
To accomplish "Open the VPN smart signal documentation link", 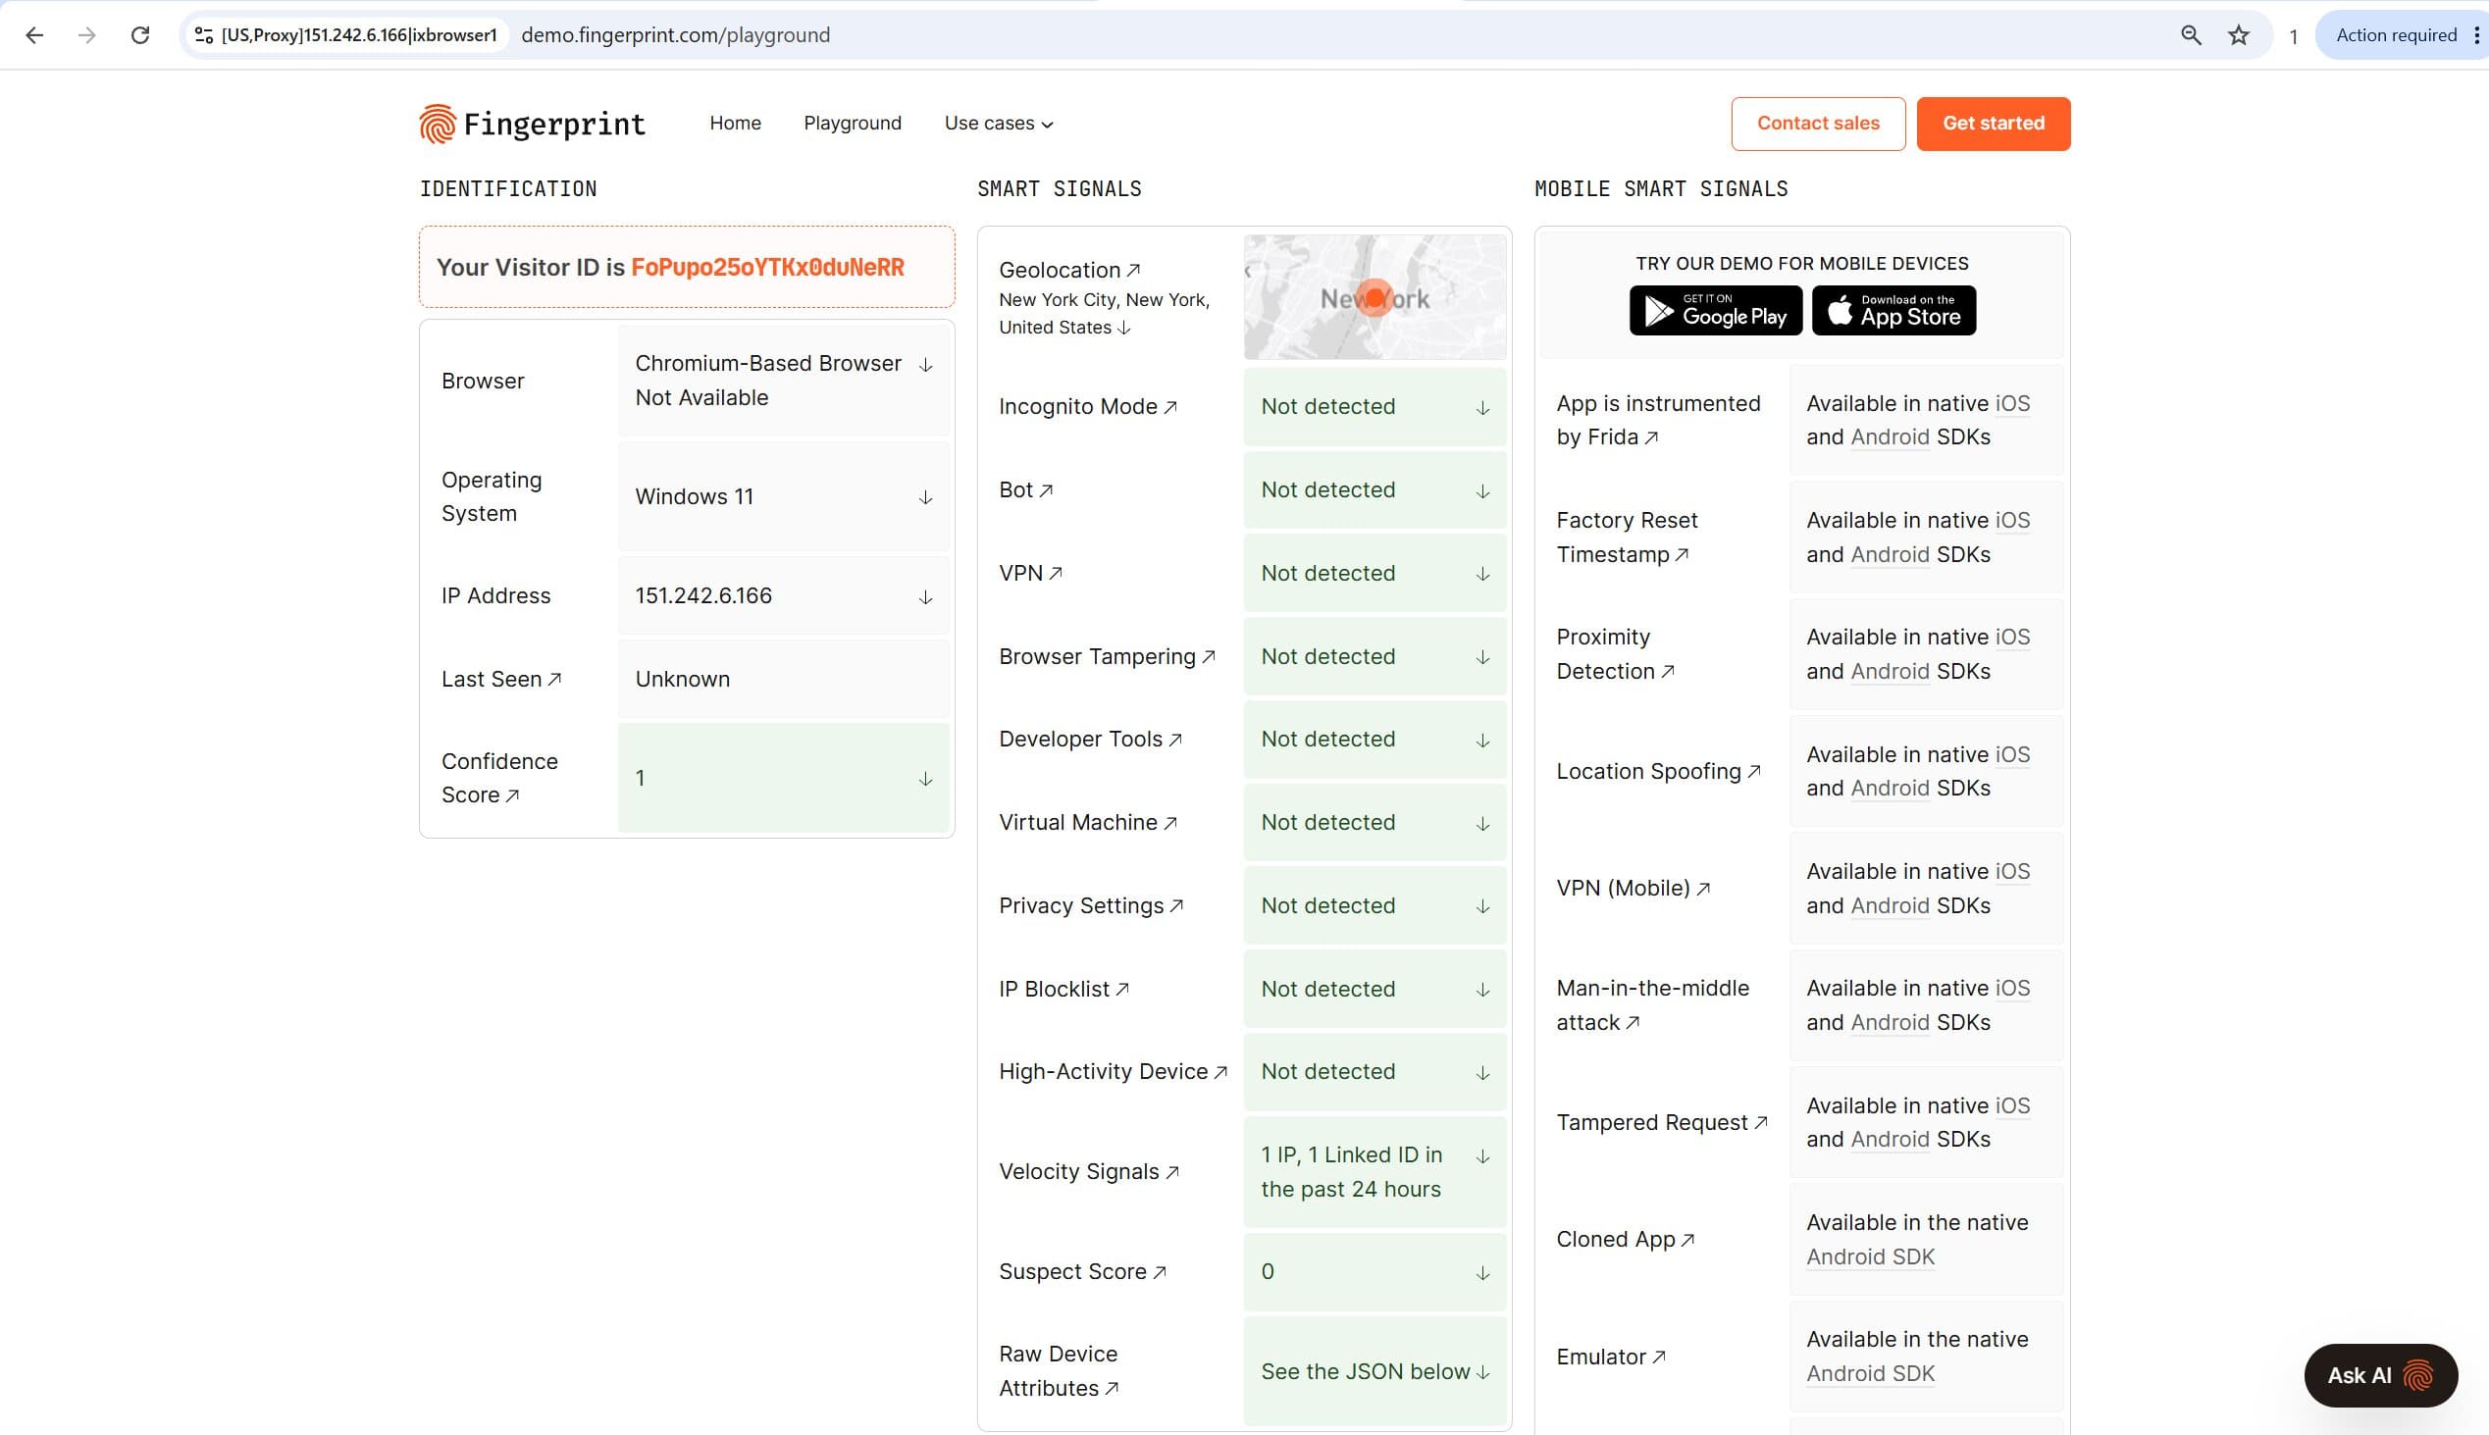I will tap(1031, 573).
